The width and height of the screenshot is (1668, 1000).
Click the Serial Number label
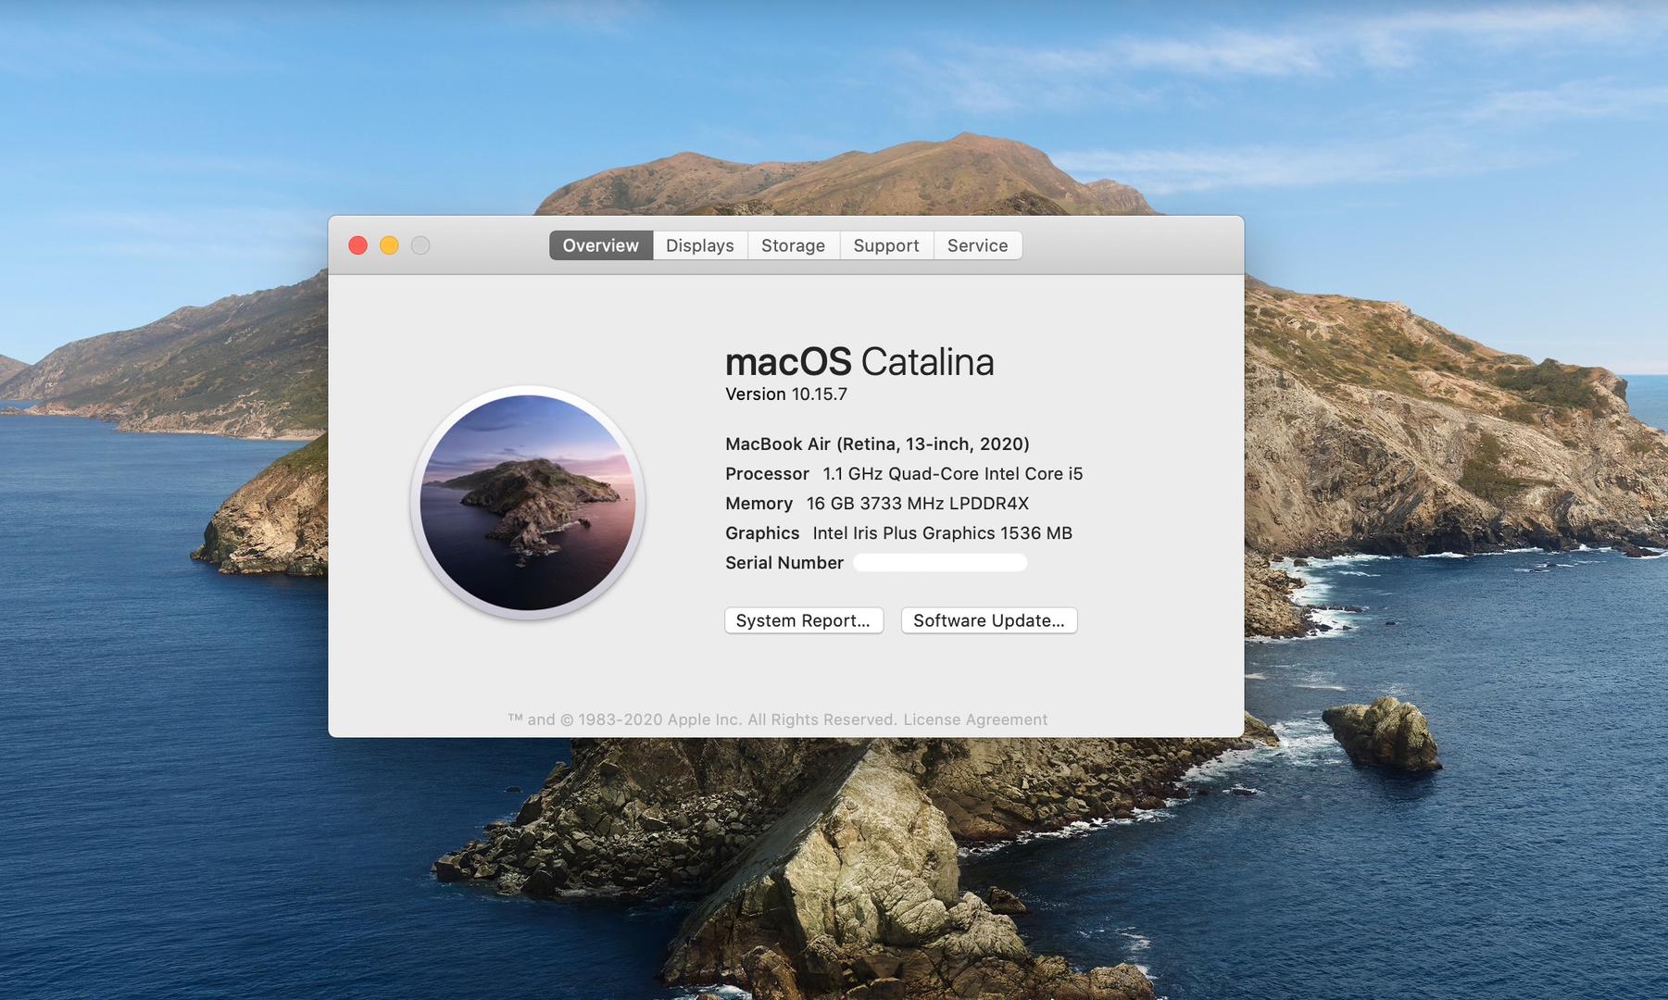(784, 563)
